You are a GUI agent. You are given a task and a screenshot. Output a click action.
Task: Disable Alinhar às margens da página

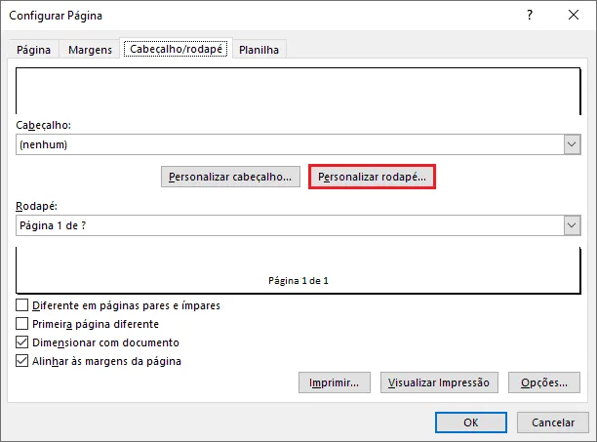click(22, 361)
